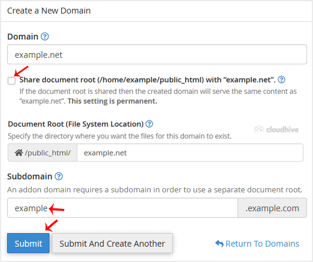Click the .example.com suffix label
This screenshot has height=262, width=313.
click(x=272, y=208)
